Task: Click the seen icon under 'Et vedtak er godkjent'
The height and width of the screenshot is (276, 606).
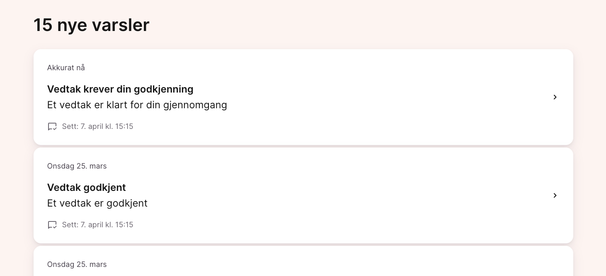Action: (52, 225)
